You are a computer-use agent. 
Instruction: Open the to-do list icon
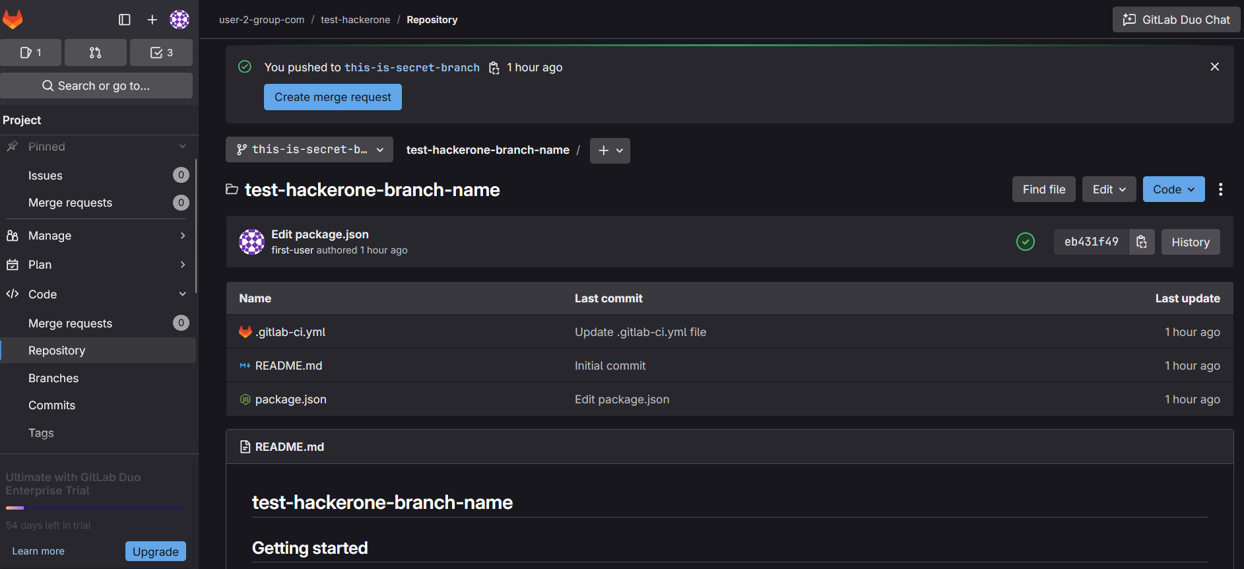click(x=161, y=53)
